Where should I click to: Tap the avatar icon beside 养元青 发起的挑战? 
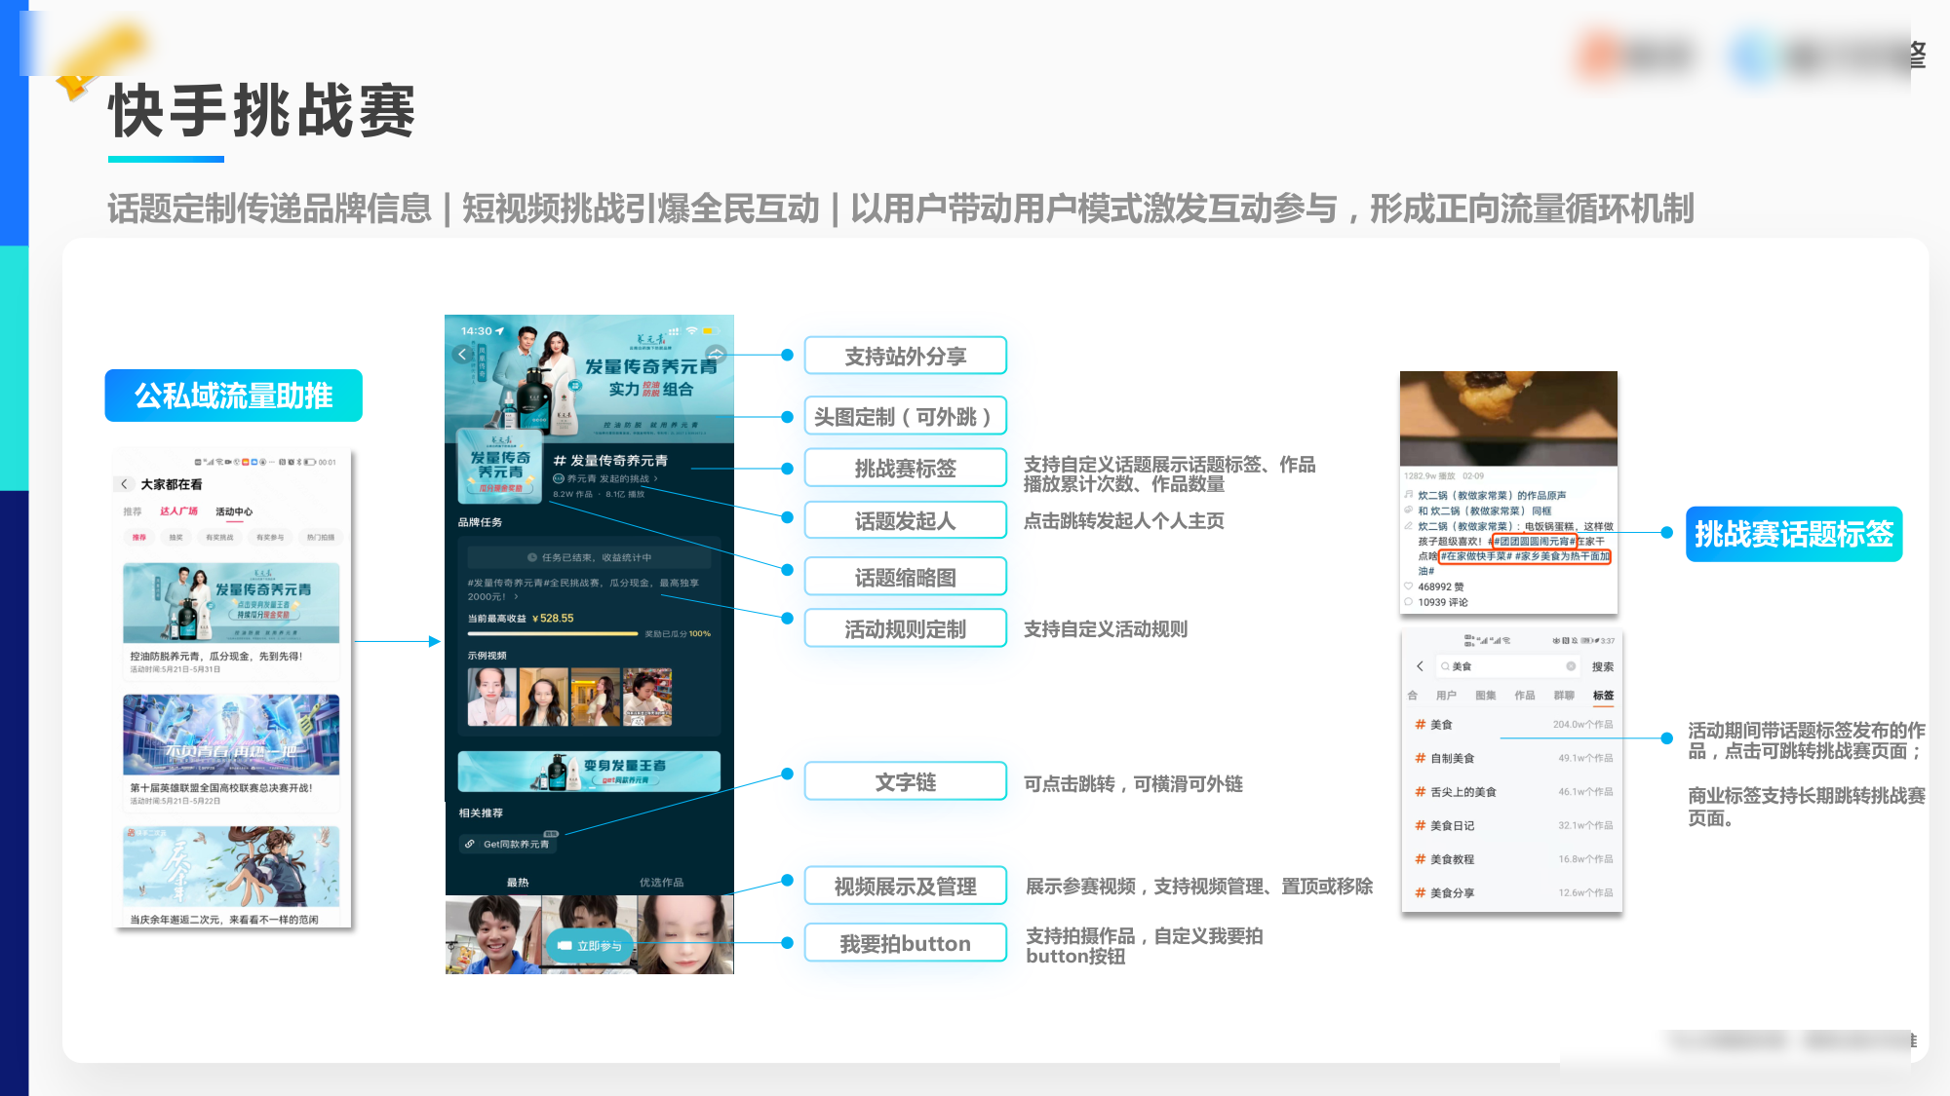point(559,478)
